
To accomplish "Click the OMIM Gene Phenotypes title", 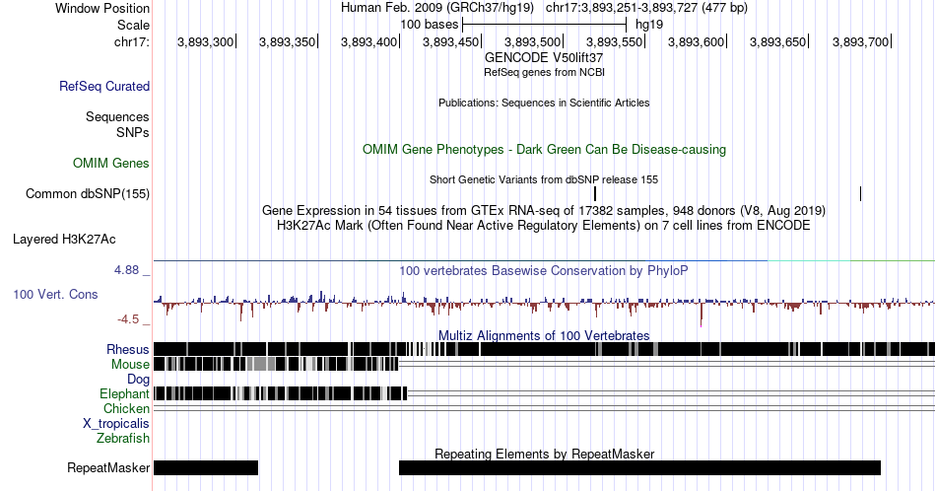I will [x=544, y=149].
